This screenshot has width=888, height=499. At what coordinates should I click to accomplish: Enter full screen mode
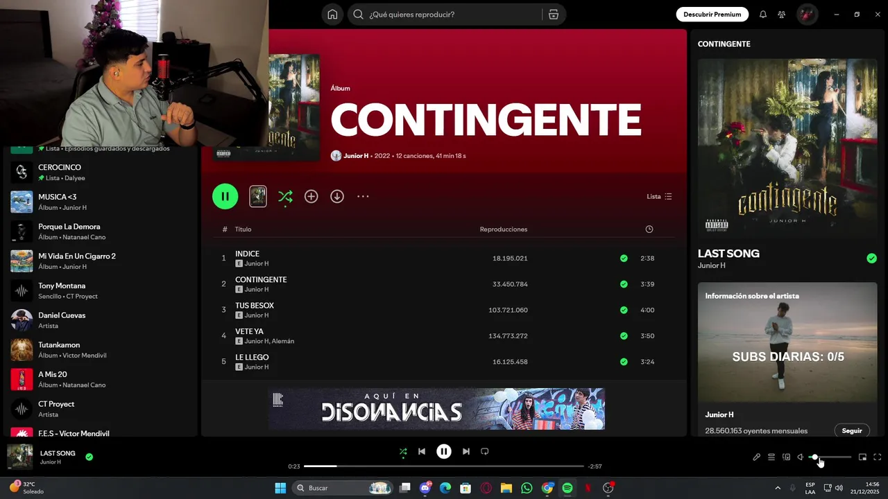point(878,457)
